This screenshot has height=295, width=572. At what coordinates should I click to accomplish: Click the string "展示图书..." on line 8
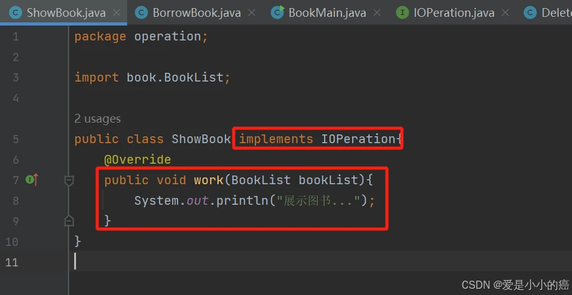tap(318, 200)
